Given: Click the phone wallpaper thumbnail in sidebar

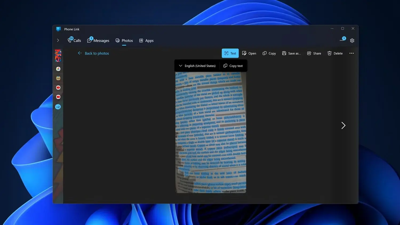Looking at the screenshot, I should [x=58, y=56].
